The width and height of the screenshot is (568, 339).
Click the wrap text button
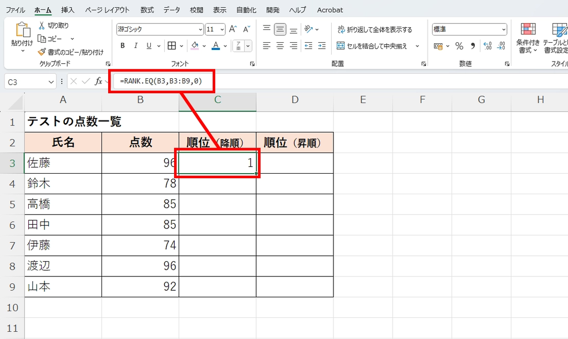coord(374,29)
